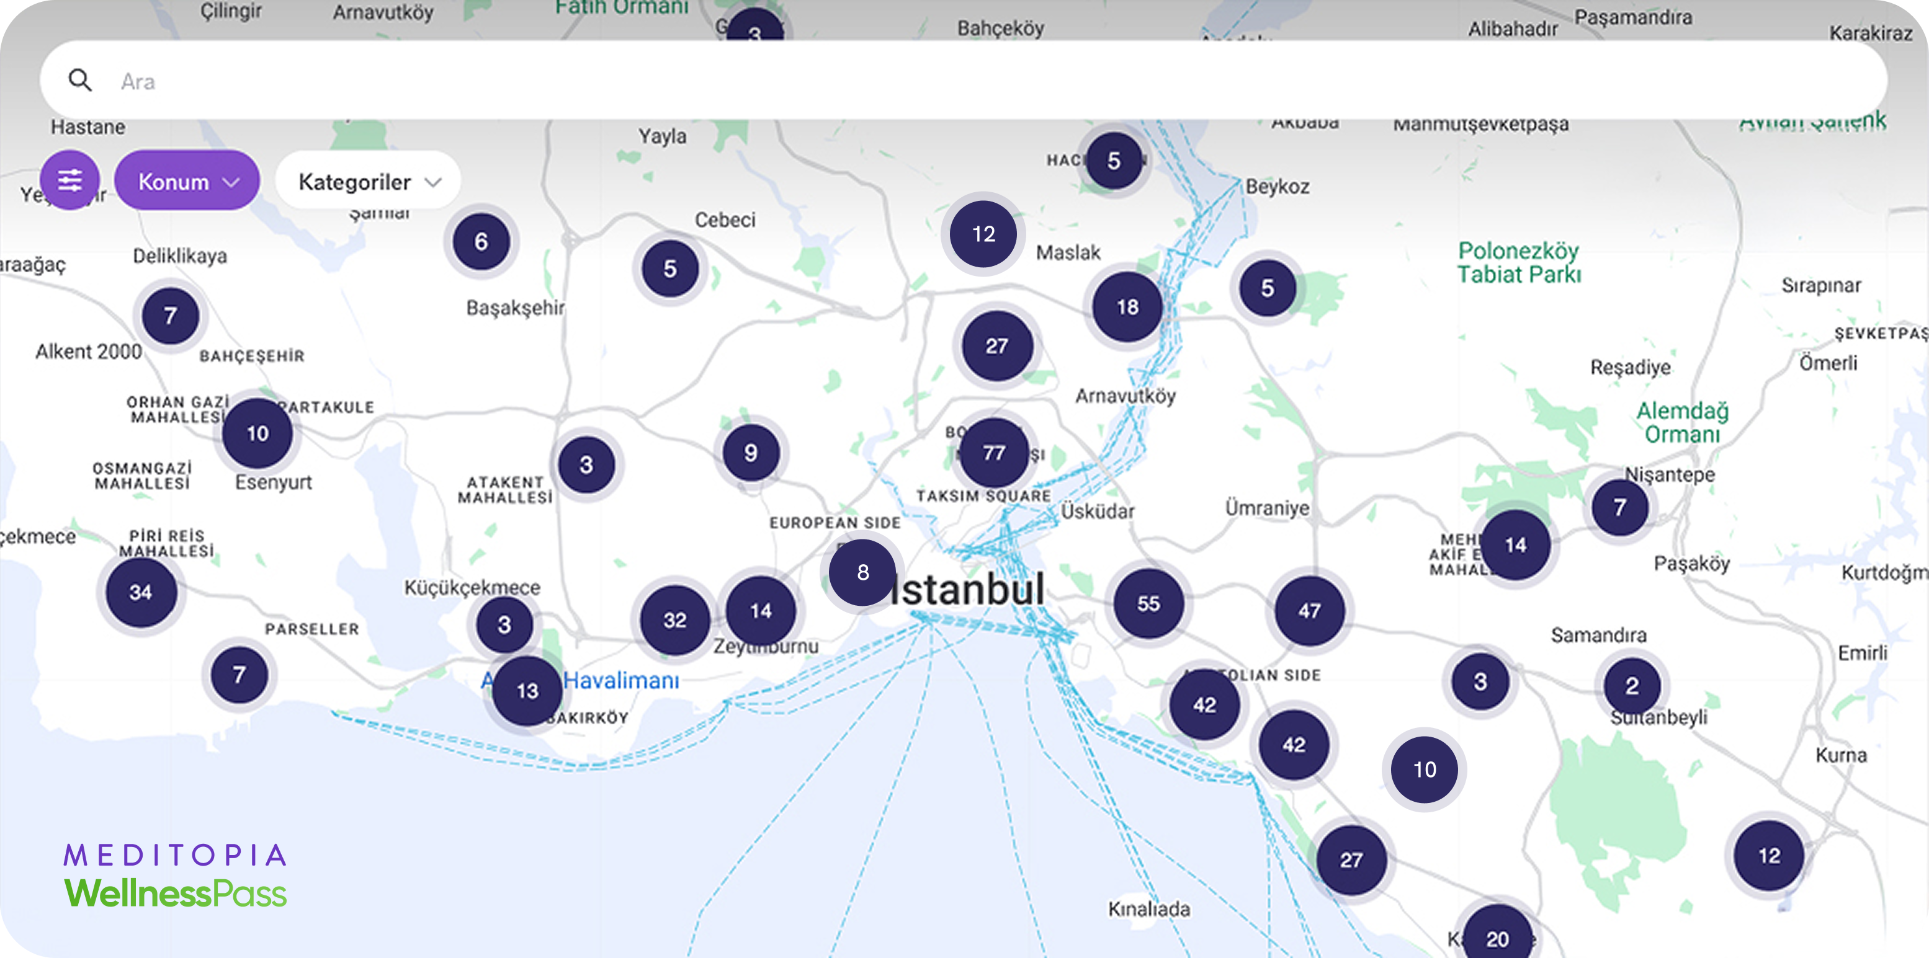Select the 77 cluster near Taksim Square
1929x958 pixels.
pyautogui.click(x=994, y=453)
